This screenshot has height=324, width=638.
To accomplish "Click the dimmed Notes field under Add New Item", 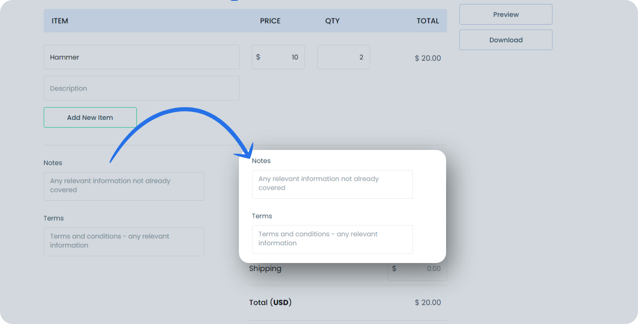I will 124,186.
